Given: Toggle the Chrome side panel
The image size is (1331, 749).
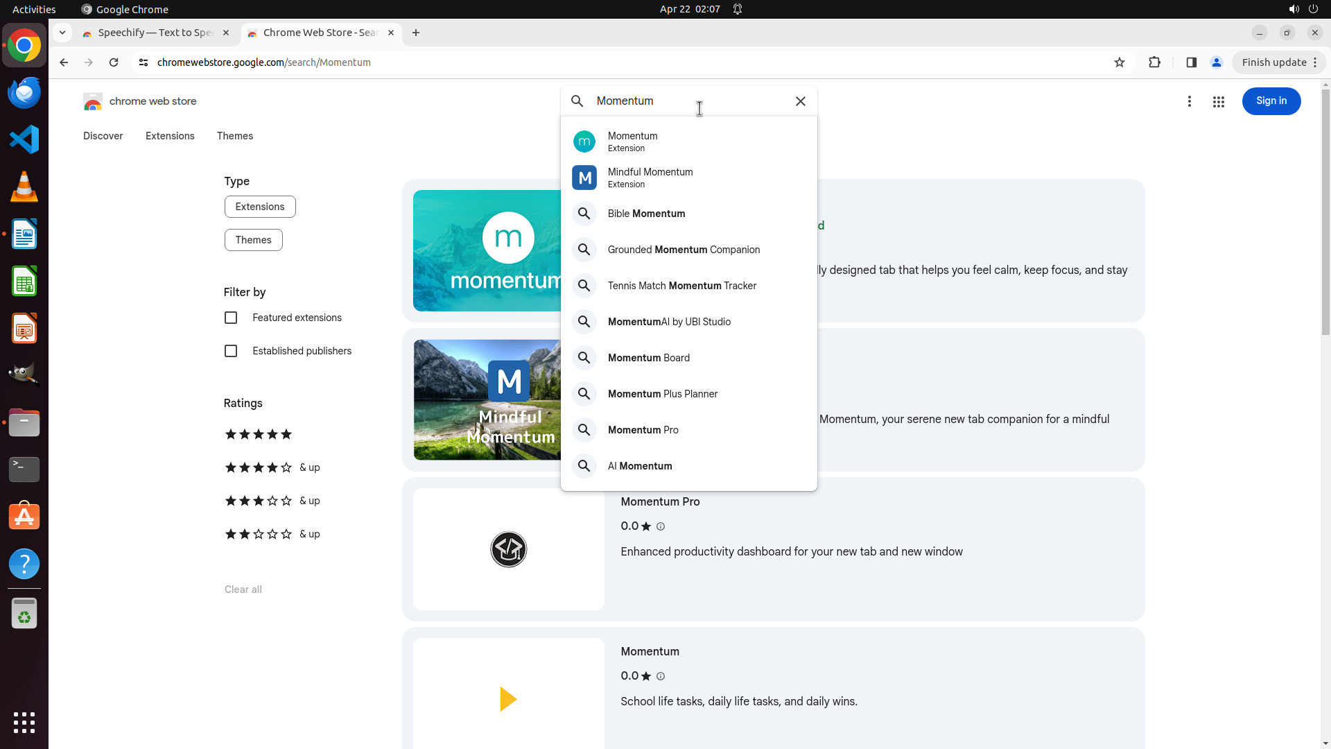Looking at the screenshot, I should pos(1191,62).
